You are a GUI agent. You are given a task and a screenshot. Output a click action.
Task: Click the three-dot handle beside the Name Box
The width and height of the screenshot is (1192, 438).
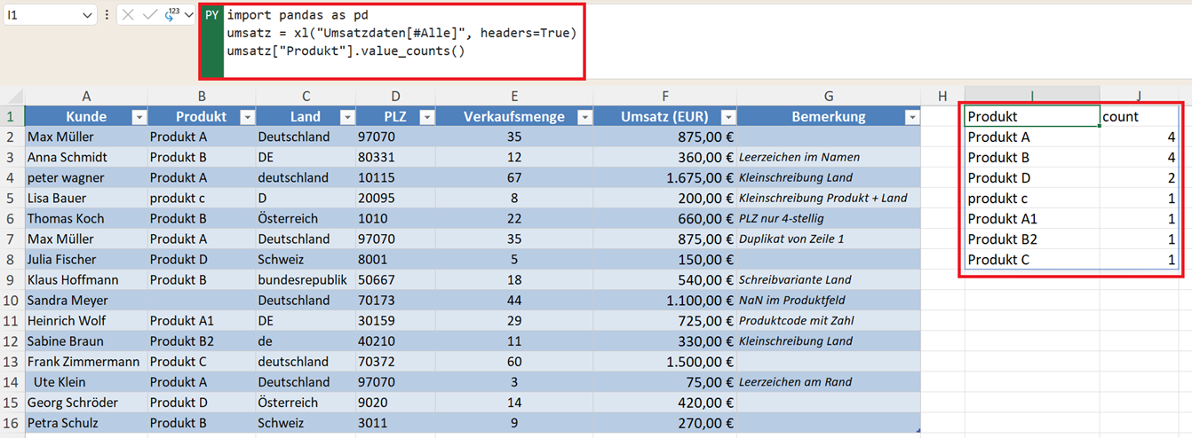click(x=107, y=15)
